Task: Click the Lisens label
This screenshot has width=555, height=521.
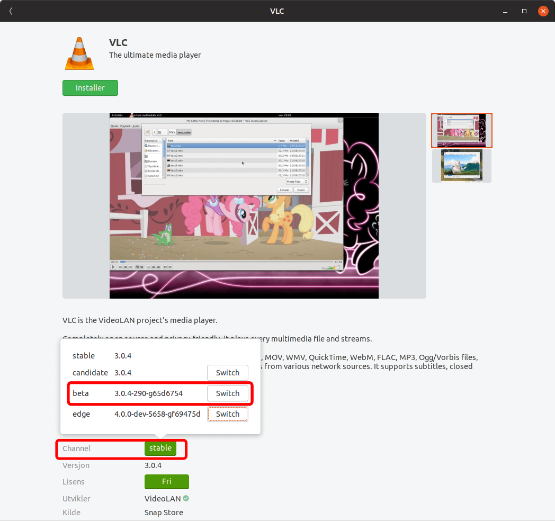Action: tap(74, 482)
